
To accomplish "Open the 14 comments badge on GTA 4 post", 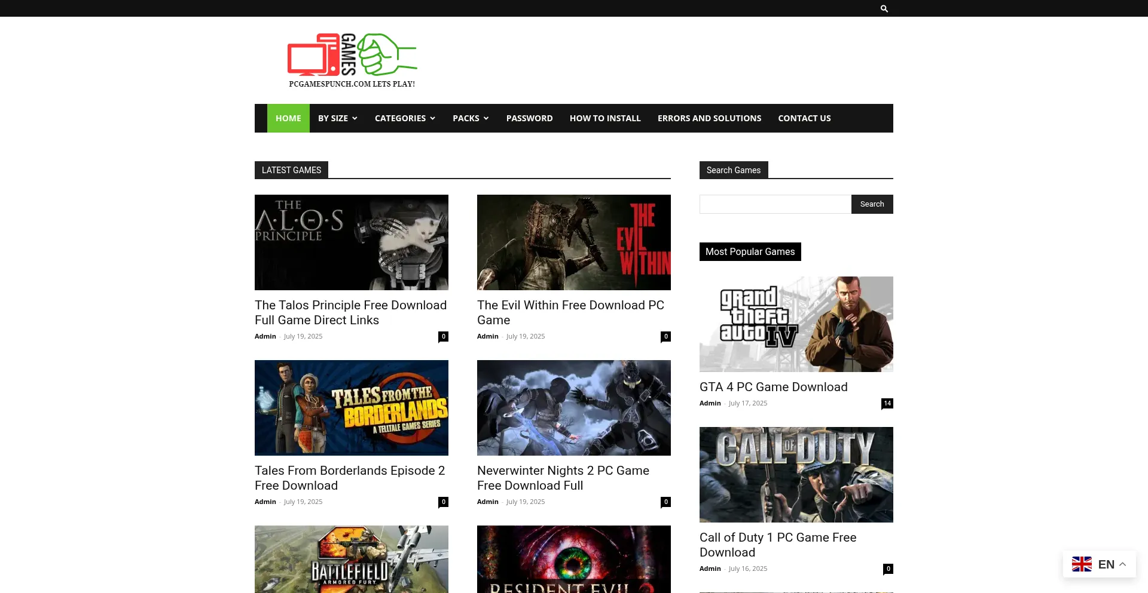I will [887, 403].
